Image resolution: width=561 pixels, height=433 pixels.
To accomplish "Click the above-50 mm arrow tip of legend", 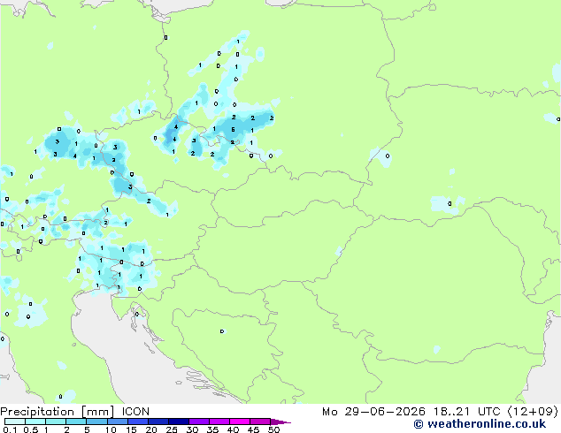I will [x=280, y=422].
